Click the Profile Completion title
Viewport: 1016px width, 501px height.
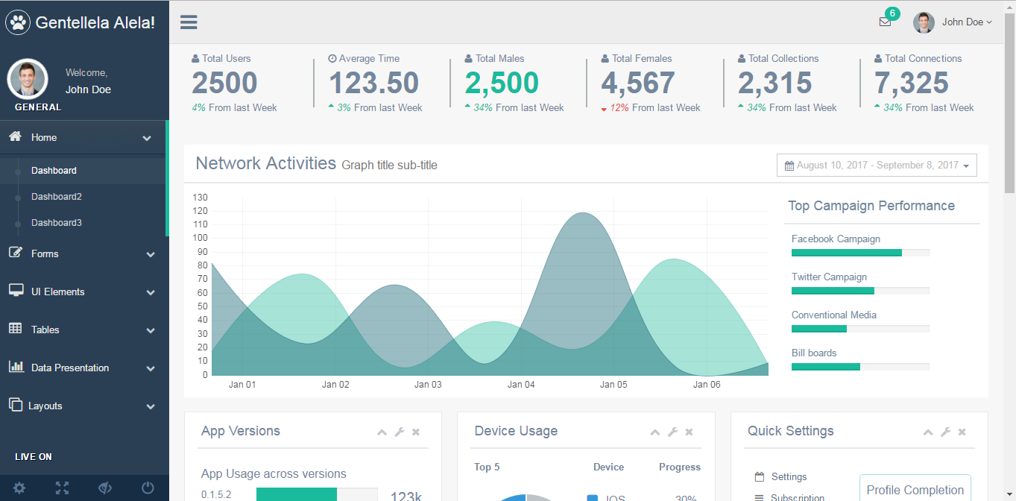pos(915,490)
